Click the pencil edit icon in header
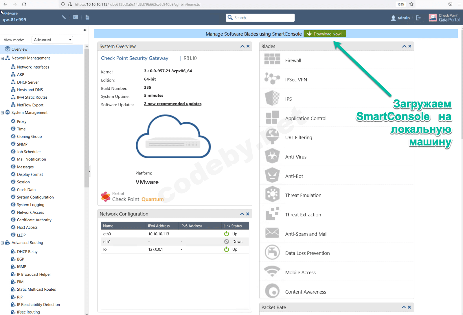Viewport: 463px width, 315px height. 64,17
